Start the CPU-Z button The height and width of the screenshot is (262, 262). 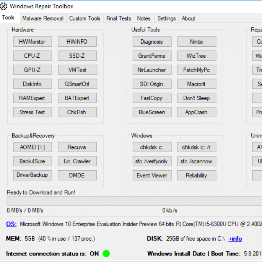(x=32, y=56)
